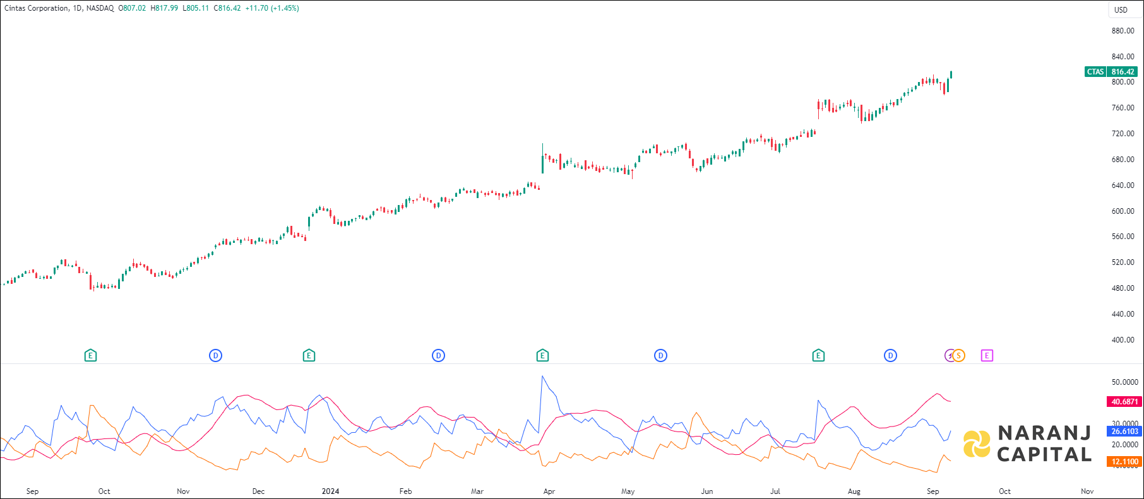Image resolution: width=1144 pixels, height=499 pixels.
Task: Select the dividend D marker in mid-August
Action: tap(890, 356)
